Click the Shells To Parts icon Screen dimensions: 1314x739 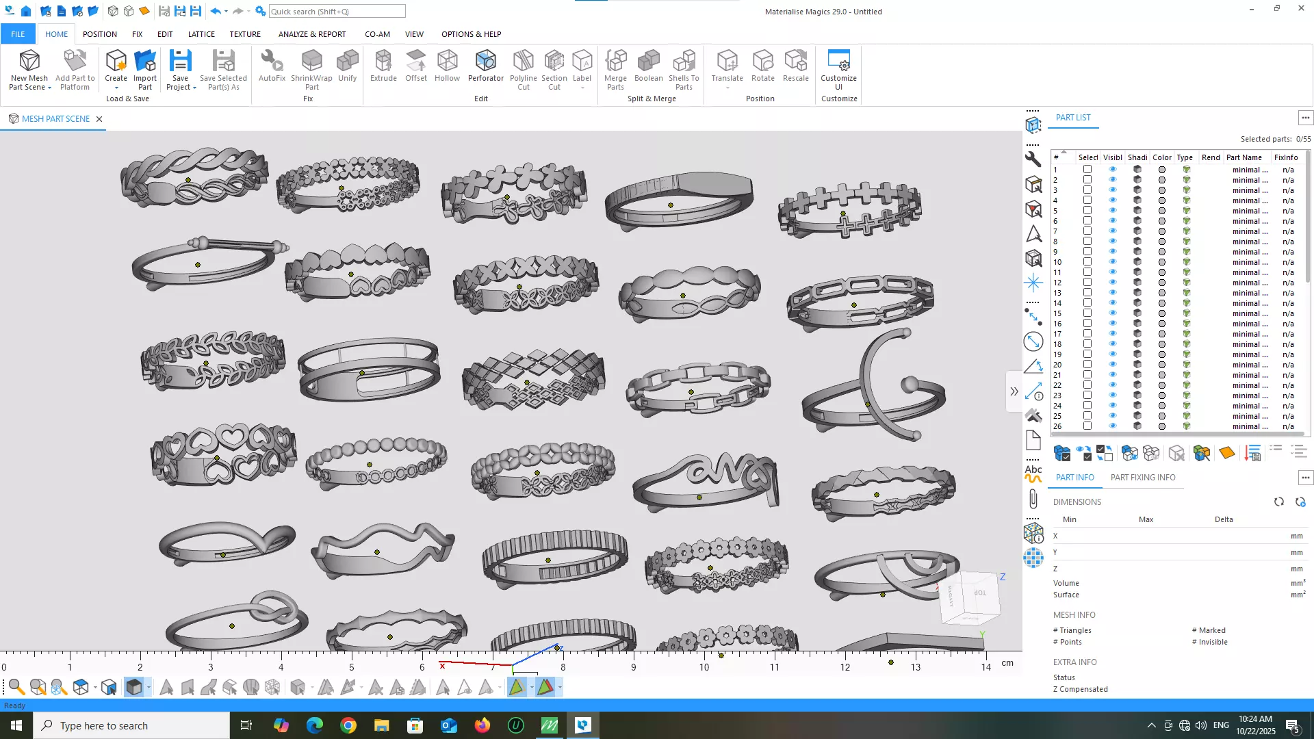(x=684, y=61)
